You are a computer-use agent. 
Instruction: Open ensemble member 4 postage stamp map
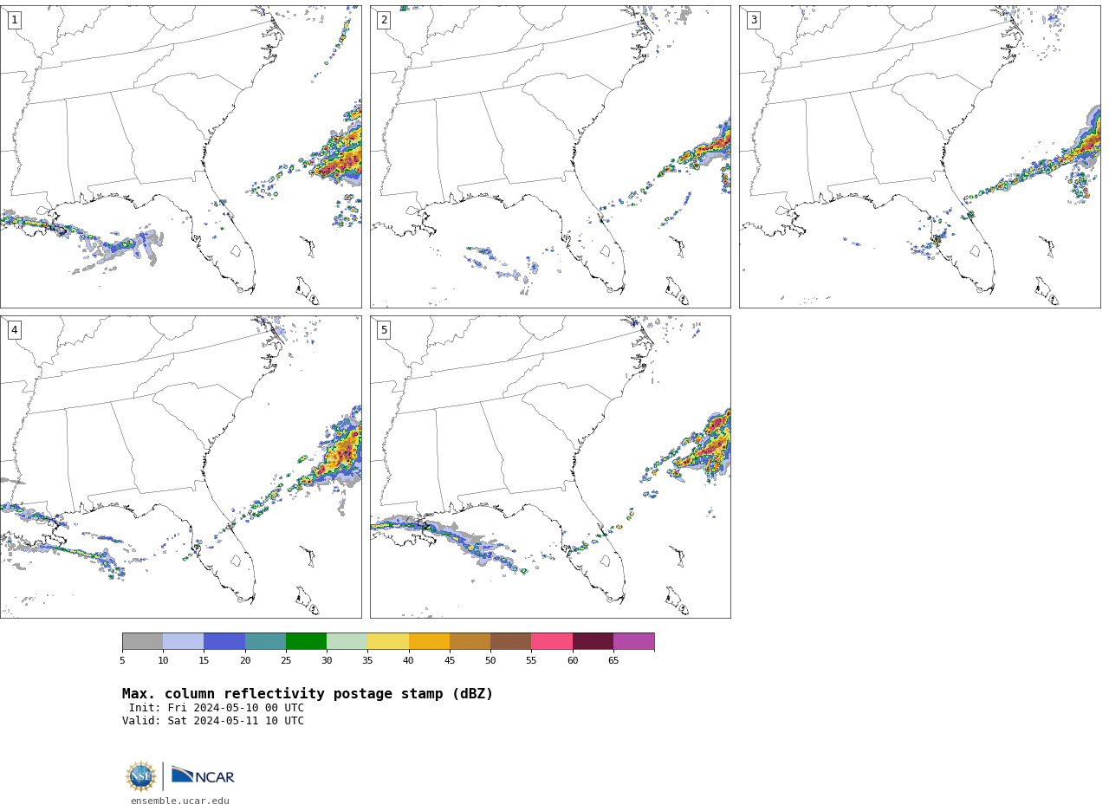tap(180, 467)
